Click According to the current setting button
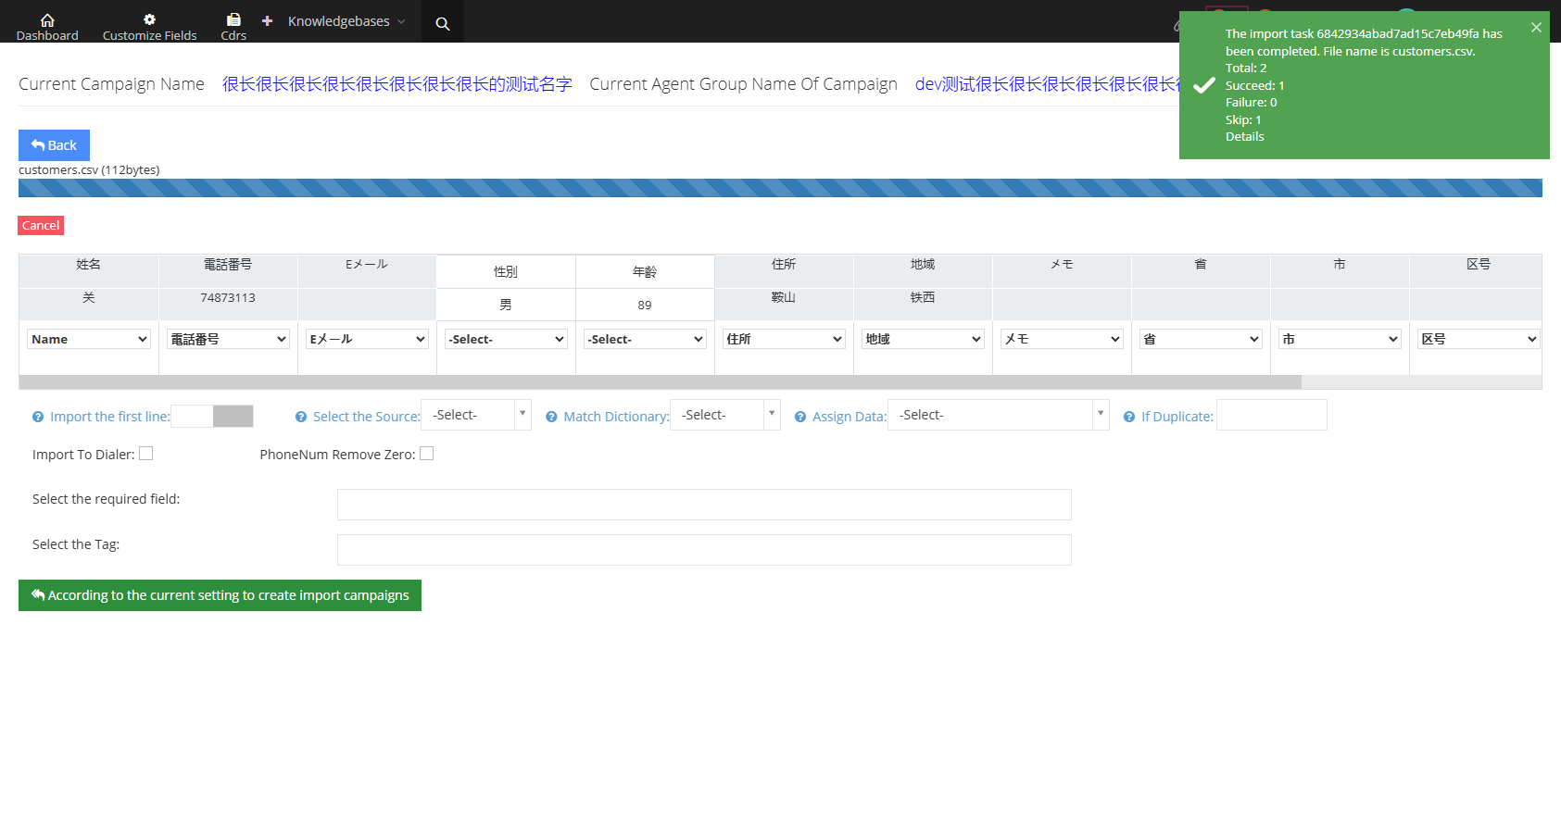Viewport: 1561px width, 837px height. coord(220,595)
